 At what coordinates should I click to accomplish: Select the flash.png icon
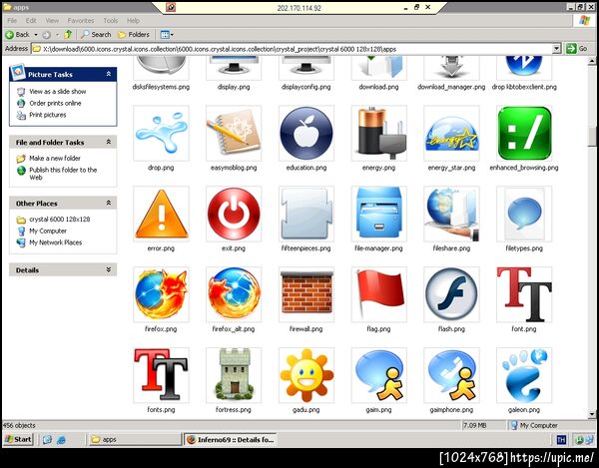coord(451,294)
